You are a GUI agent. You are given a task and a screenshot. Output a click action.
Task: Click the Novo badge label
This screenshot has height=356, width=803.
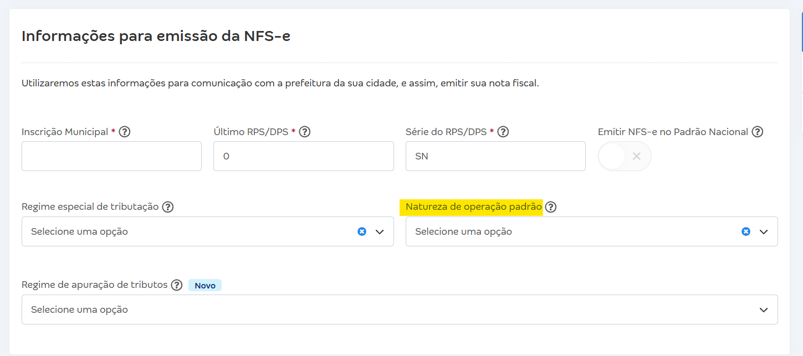tap(205, 285)
